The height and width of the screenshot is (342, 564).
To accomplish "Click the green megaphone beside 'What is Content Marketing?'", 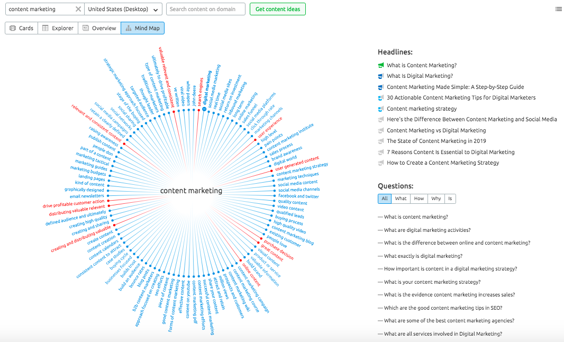I will tap(380, 65).
